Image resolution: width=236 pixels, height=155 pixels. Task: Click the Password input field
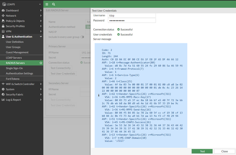click(132, 21)
